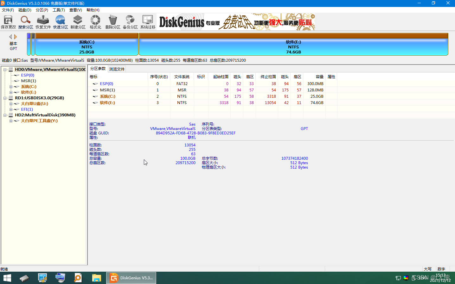Switch to the 浏览文件 tab

point(117,69)
